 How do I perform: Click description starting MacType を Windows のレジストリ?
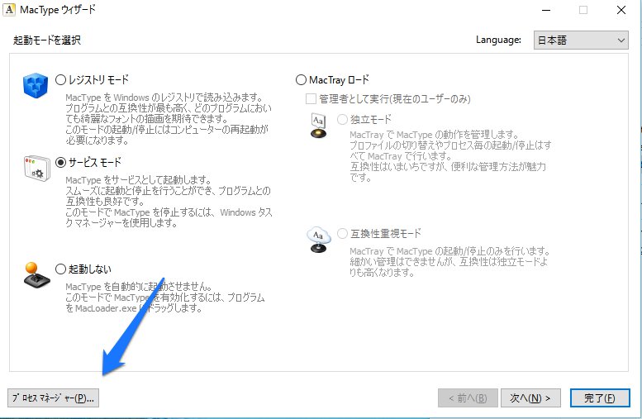(x=169, y=119)
